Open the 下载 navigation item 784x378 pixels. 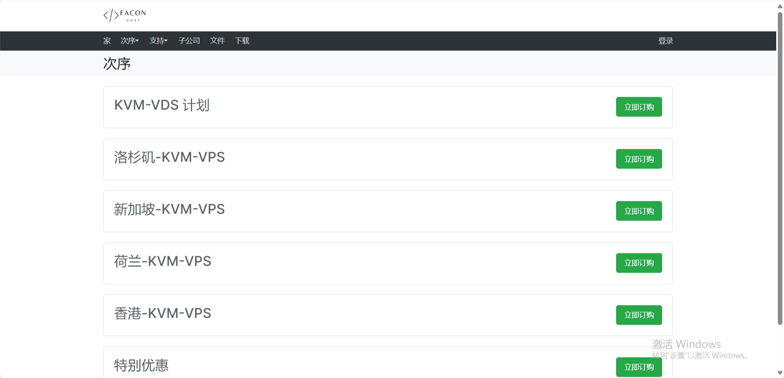(242, 41)
